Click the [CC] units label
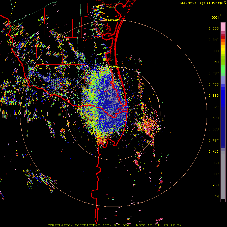The height and width of the screenshot is (227, 227). tap(215, 17)
